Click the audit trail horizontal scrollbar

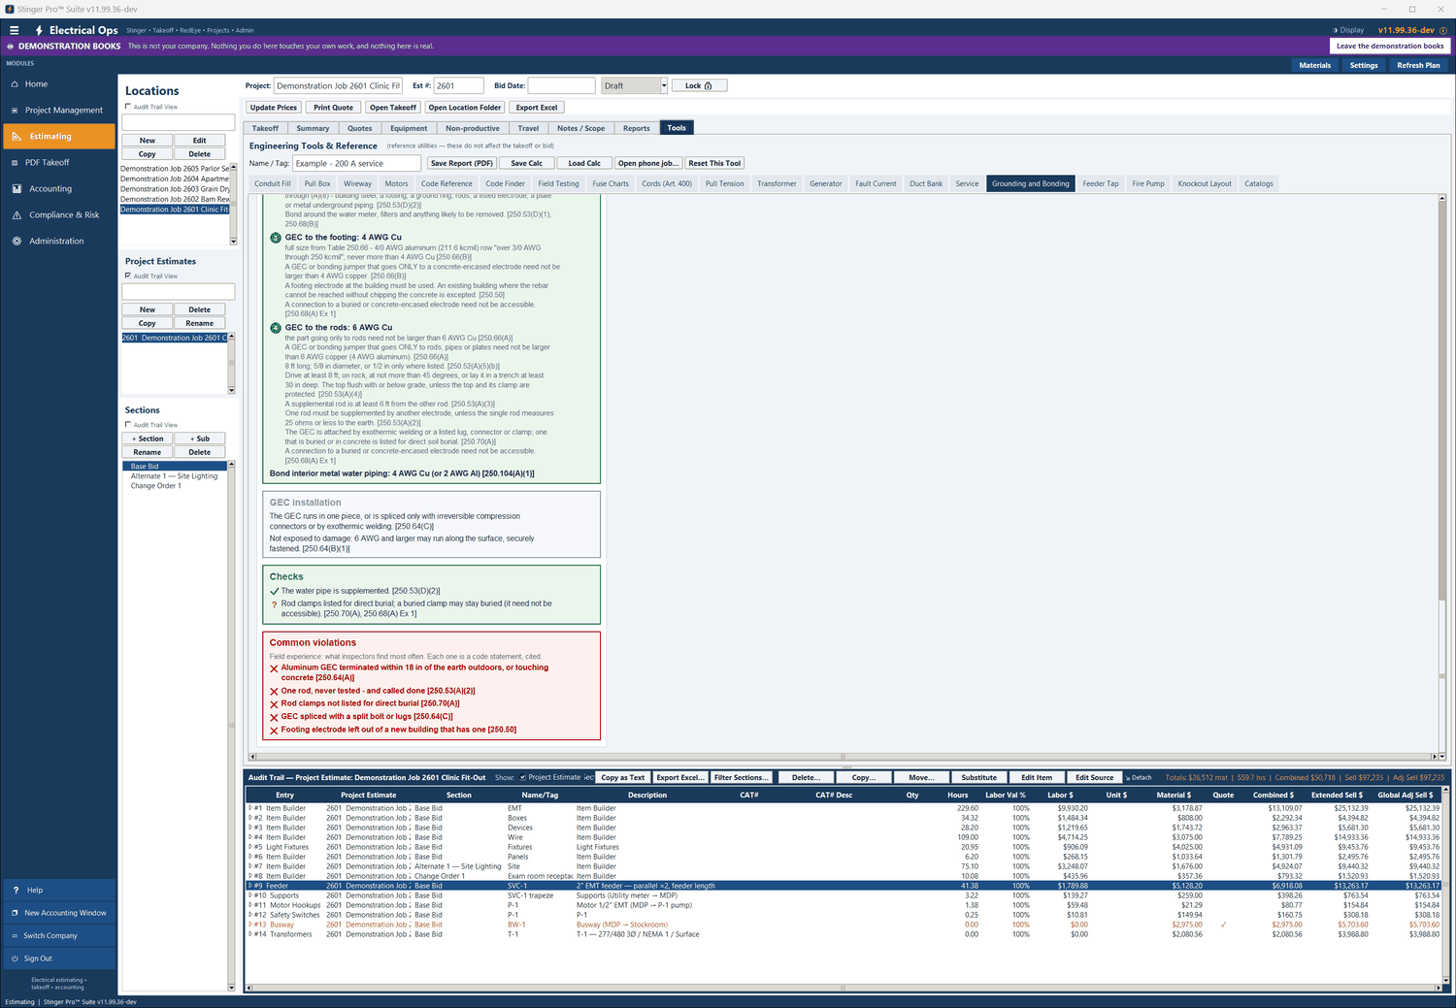tap(844, 988)
